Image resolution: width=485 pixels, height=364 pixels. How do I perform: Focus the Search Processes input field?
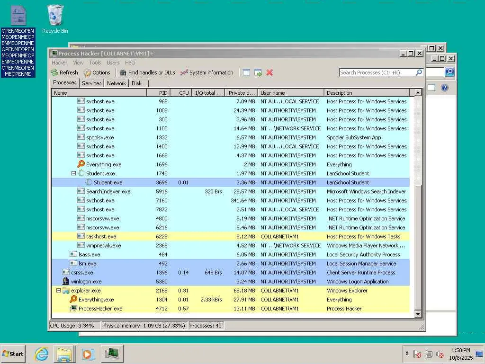(377, 73)
